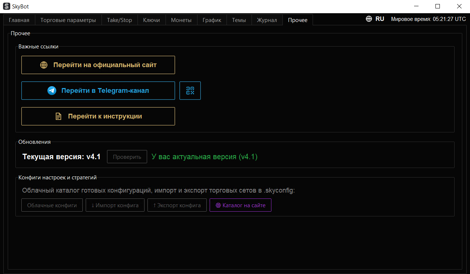
Task: Go to the Take/Stop tab
Action: (120, 20)
